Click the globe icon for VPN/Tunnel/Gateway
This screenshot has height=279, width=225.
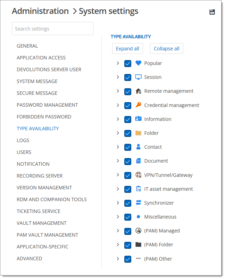point(138,175)
